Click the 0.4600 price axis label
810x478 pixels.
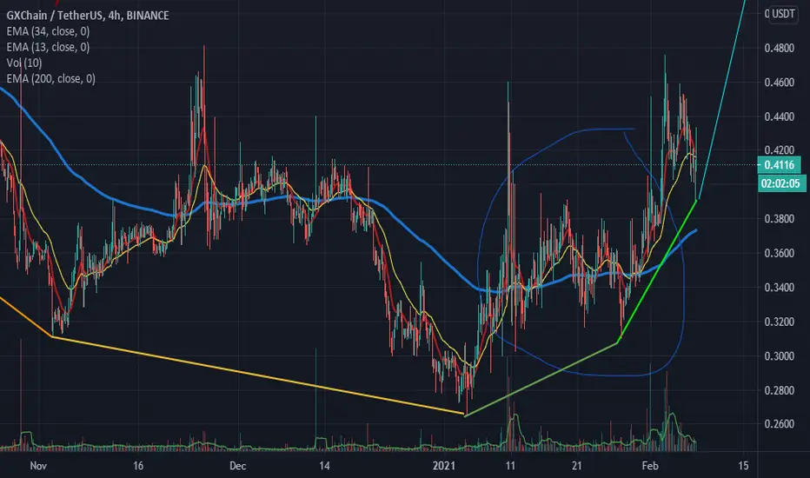click(779, 83)
